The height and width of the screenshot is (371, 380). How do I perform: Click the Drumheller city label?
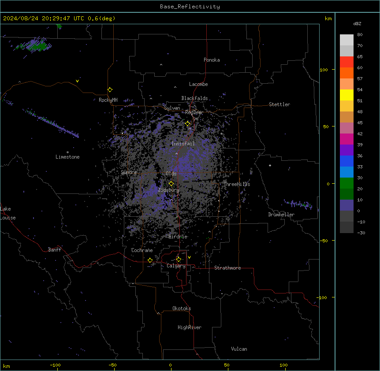pyautogui.click(x=281, y=215)
